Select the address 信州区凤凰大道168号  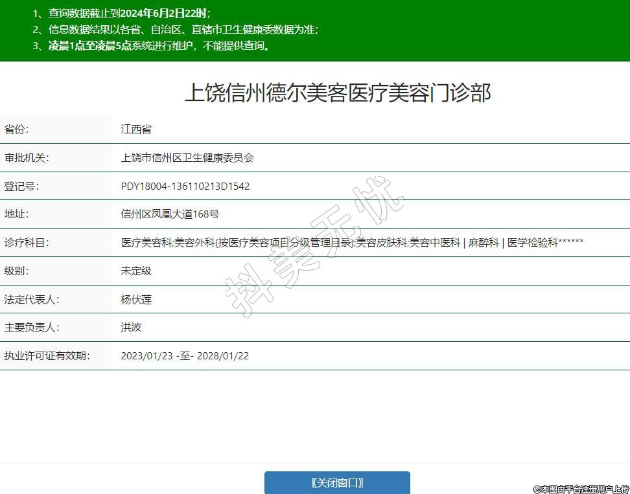point(170,214)
